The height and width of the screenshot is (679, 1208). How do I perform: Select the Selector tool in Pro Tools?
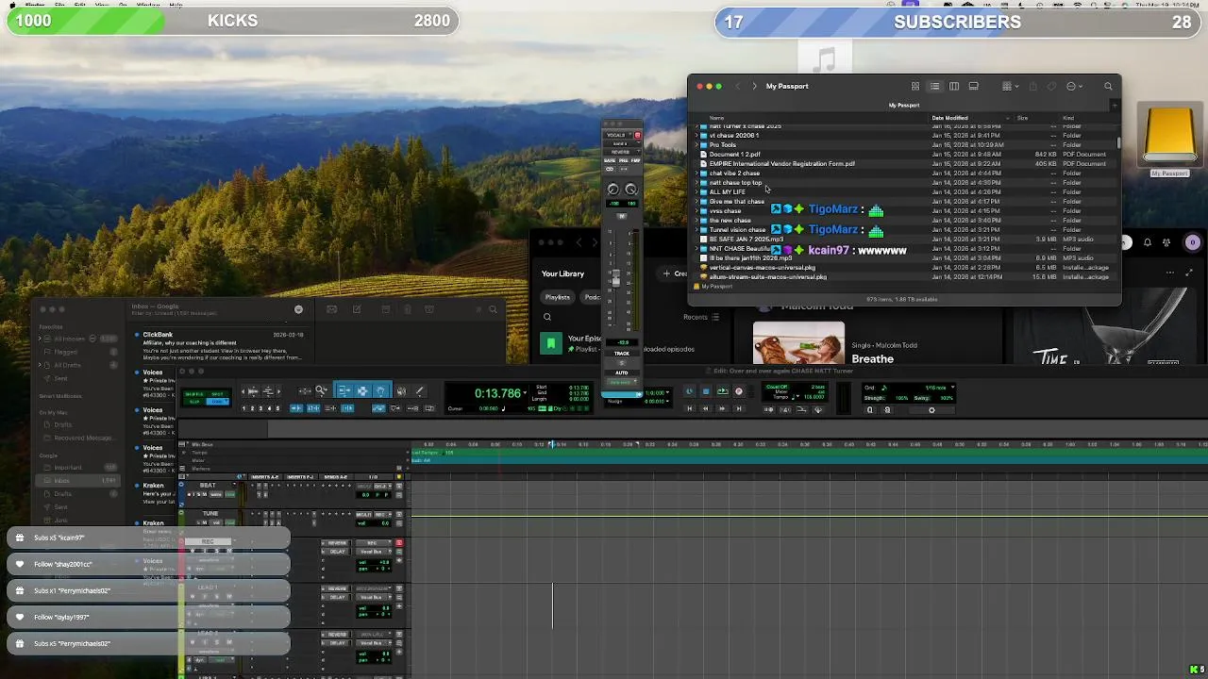(x=362, y=390)
